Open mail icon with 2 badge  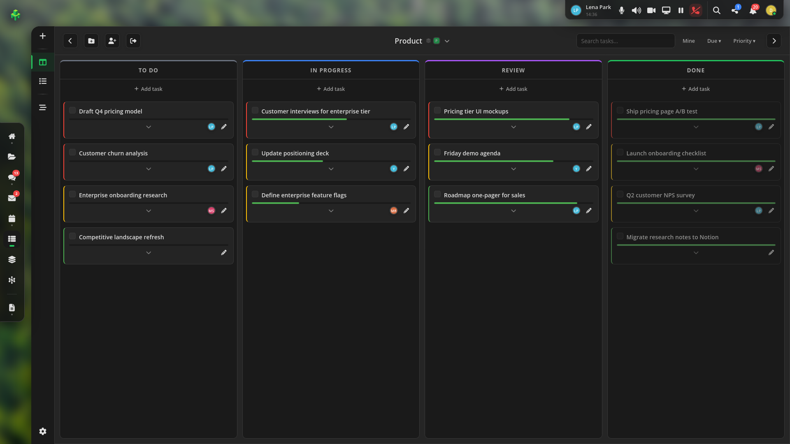click(x=12, y=198)
